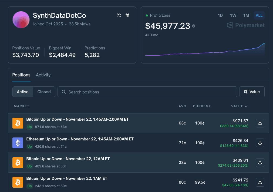Click the Search positions input field

pos(147,92)
